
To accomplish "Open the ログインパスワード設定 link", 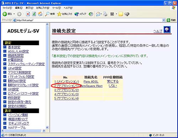I will pos(23,94).
